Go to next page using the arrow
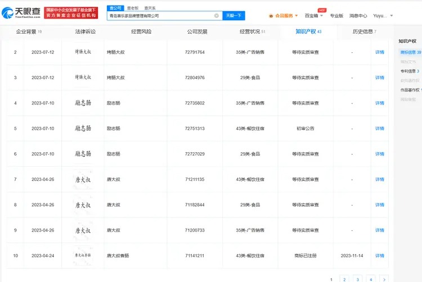Screen dimensions: 422x282 point(384,279)
